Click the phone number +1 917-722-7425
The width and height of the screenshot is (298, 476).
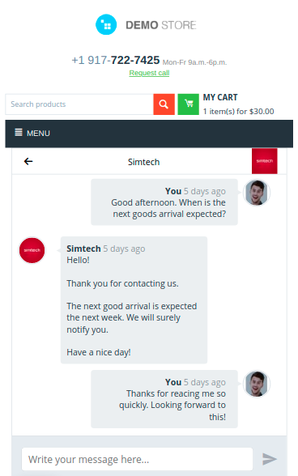[116, 60]
